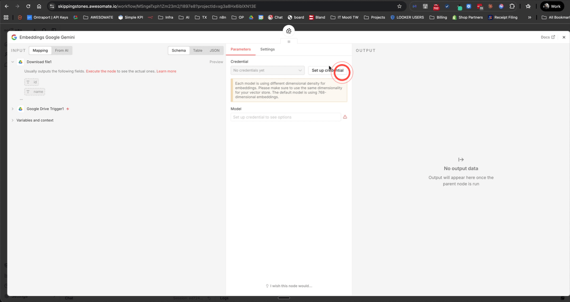Open the Learn more link
The width and height of the screenshot is (570, 302).
click(x=166, y=71)
